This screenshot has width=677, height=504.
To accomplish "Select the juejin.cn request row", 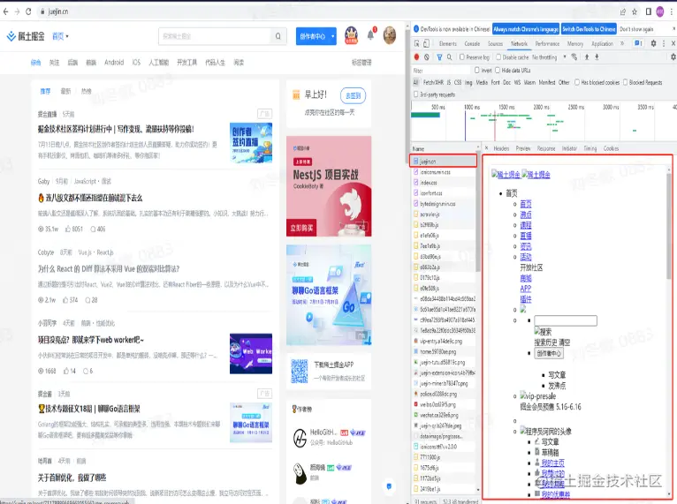I will 443,161.
